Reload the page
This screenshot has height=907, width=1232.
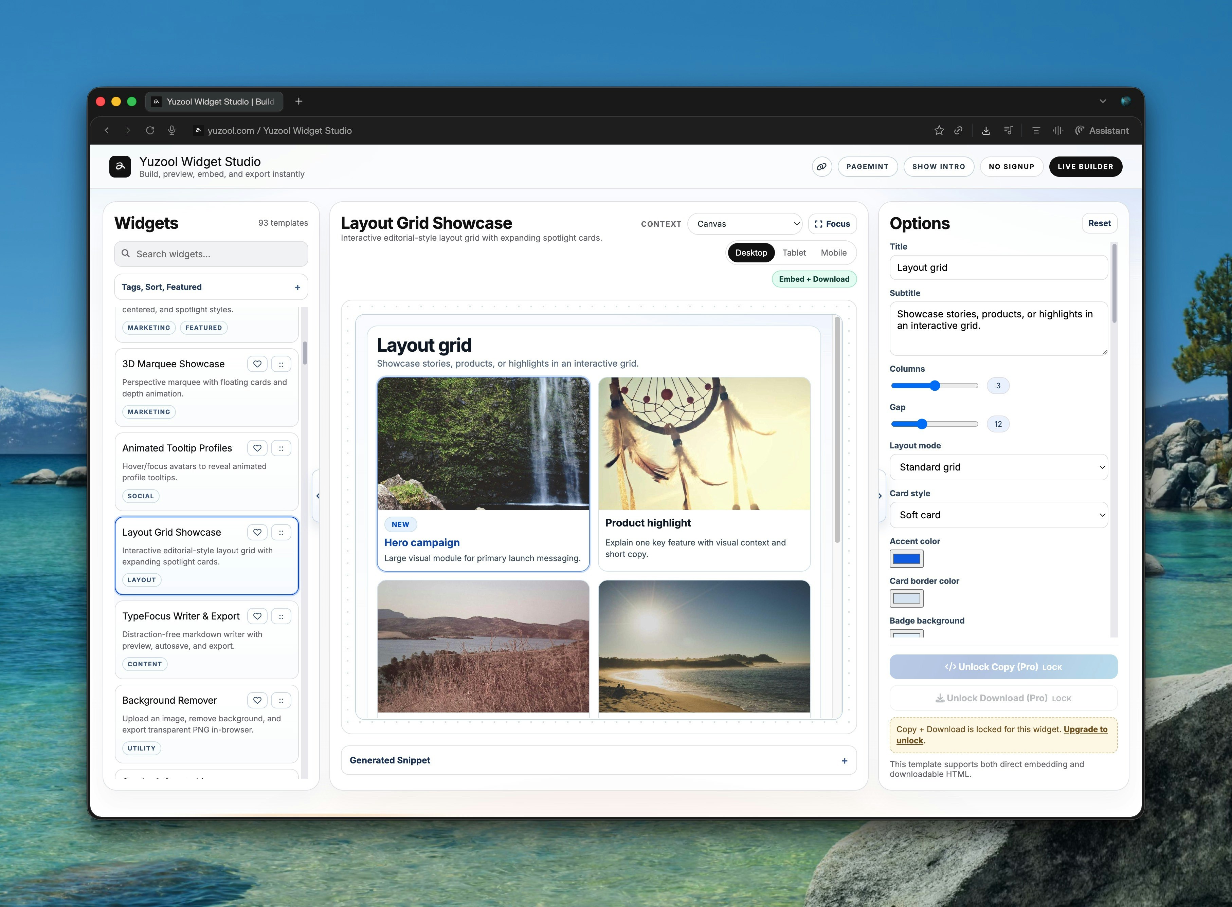point(150,130)
